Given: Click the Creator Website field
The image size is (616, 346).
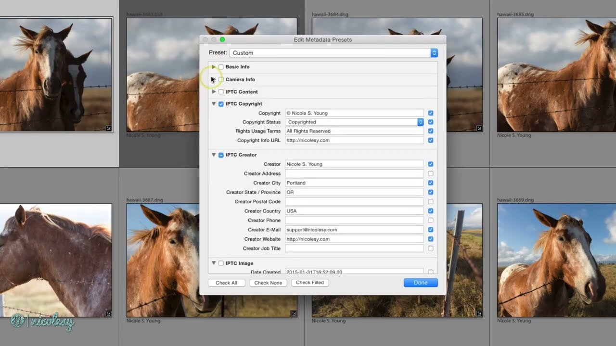Looking at the screenshot, I should point(354,239).
